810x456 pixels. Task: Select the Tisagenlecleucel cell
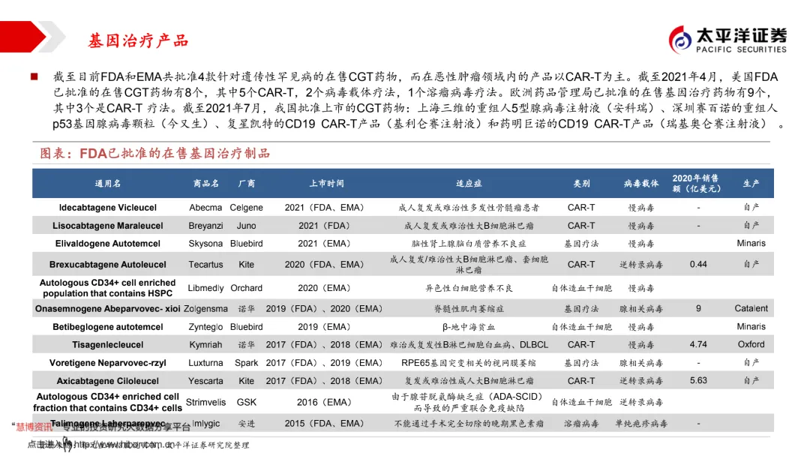tap(107, 344)
